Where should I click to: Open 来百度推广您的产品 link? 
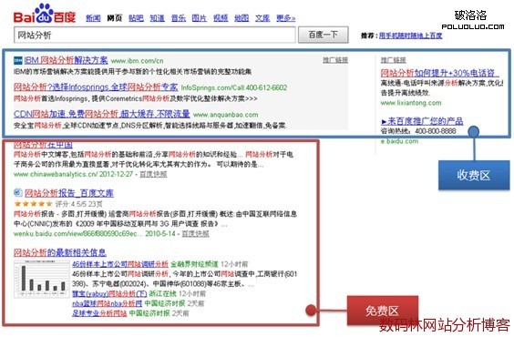(x=422, y=121)
